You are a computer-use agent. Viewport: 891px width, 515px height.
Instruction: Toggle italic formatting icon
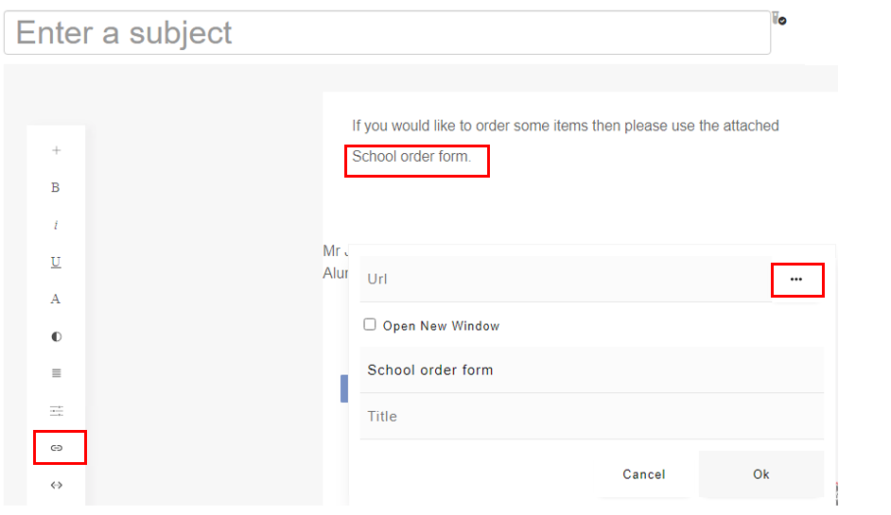[56, 225]
